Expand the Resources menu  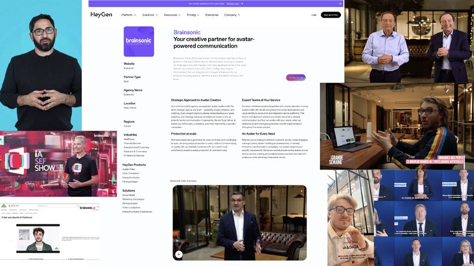[172, 15]
